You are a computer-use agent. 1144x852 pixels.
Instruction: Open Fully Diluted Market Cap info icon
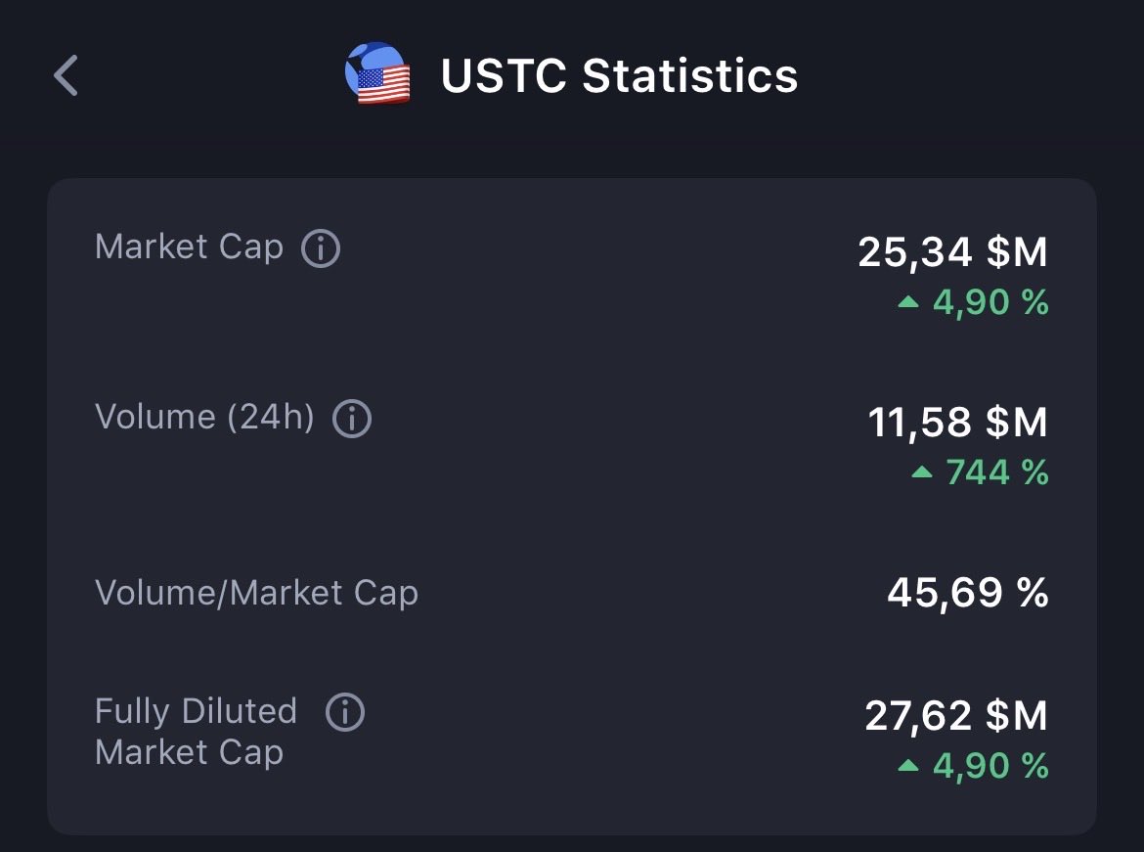(345, 712)
